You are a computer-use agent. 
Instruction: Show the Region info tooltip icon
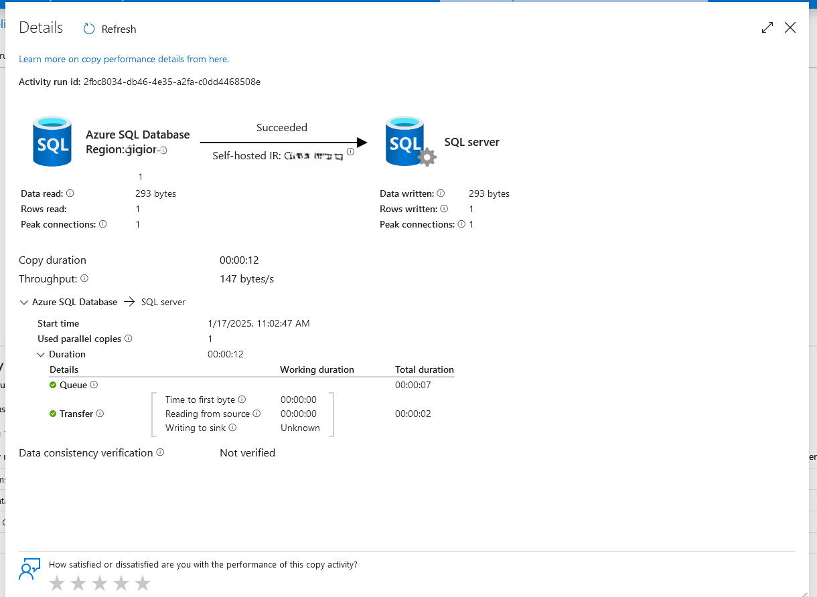pos(163,151)
